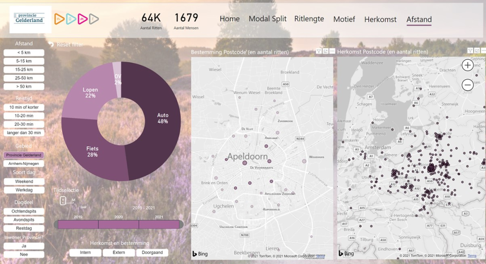Zoom in on the Herkomst map
486x264 pixels.
[x=467, y=65]
